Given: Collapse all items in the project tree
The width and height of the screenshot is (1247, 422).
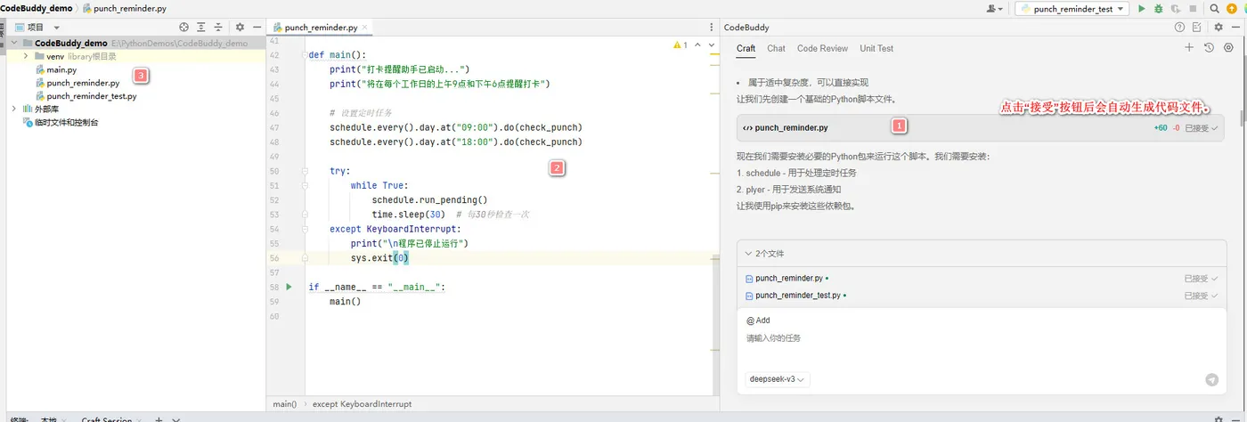Looking at the screenshot, I should pyautogui.click(x=218, y=28).
